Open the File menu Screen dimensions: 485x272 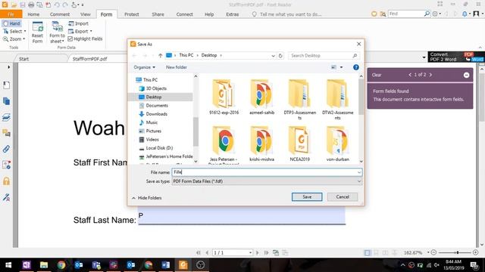11,14
